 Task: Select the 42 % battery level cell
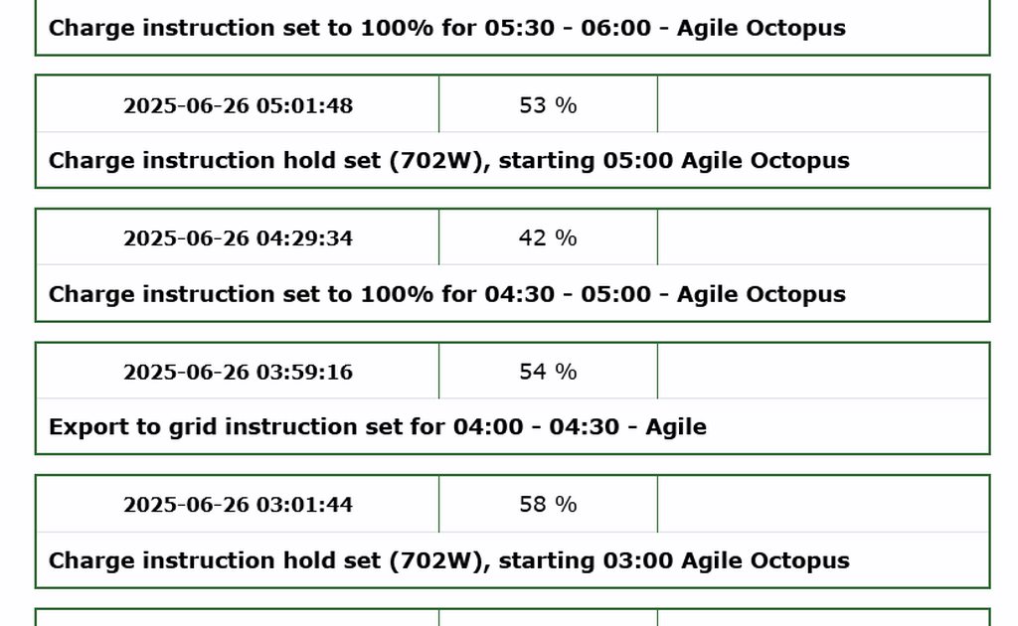[x=548, y=238]
